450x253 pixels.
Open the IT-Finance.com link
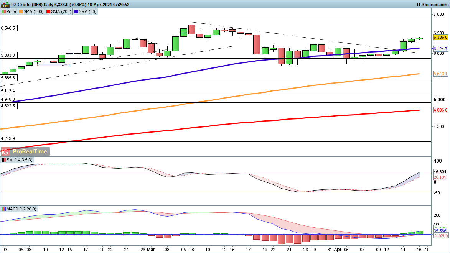432,4
